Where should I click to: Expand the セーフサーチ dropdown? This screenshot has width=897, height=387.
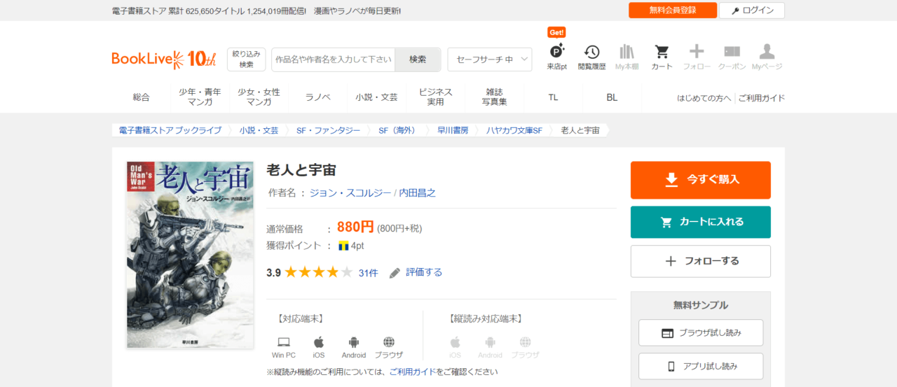click(x=489, y=59)
